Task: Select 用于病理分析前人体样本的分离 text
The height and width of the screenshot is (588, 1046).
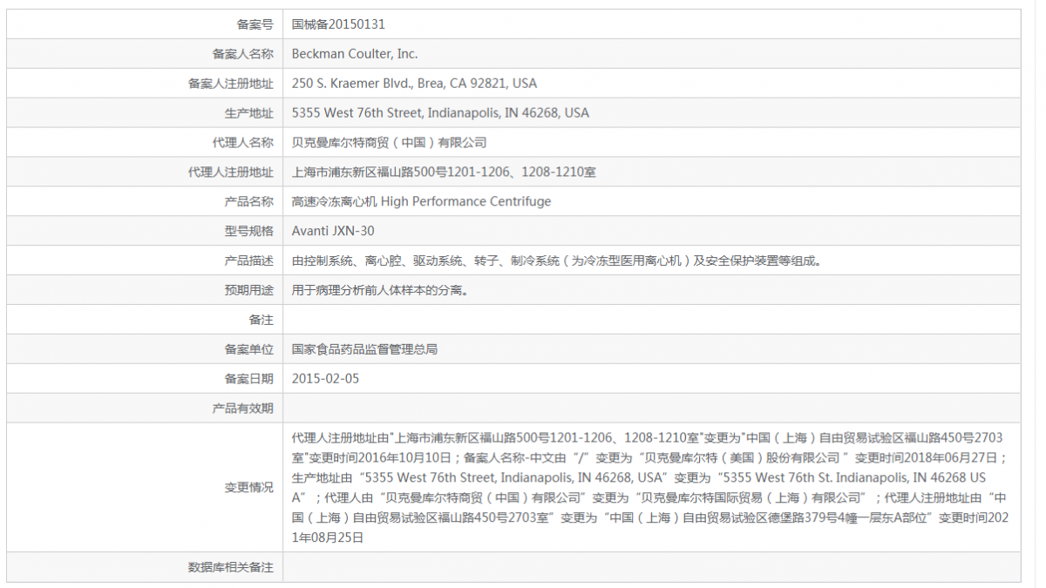Action: [x=380, y=291]
